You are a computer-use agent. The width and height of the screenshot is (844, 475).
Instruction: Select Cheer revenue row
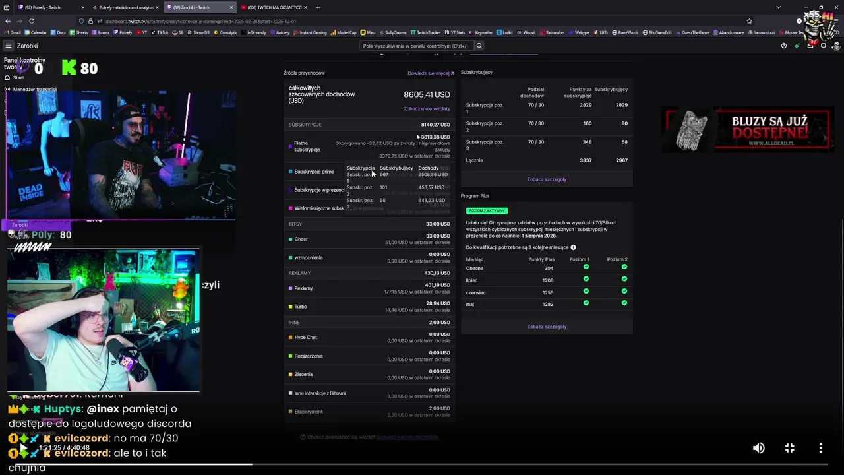coord(369,239)
